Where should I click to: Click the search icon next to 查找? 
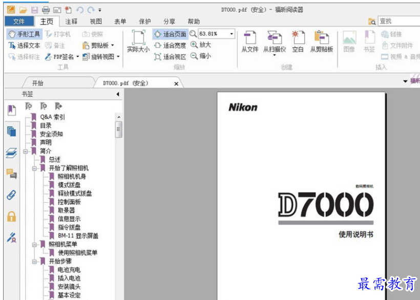click(x=372, y=22)
